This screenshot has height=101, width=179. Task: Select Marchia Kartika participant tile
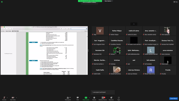coord(100,60)
